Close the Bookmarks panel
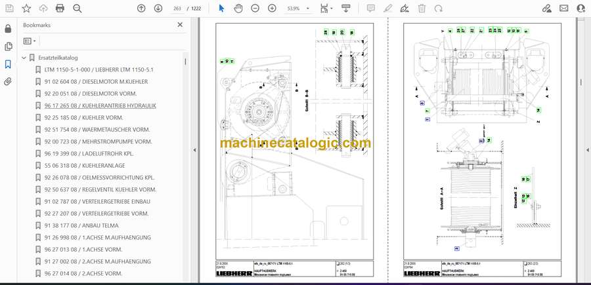Screen dimensions: 591x285 [180, 25]
